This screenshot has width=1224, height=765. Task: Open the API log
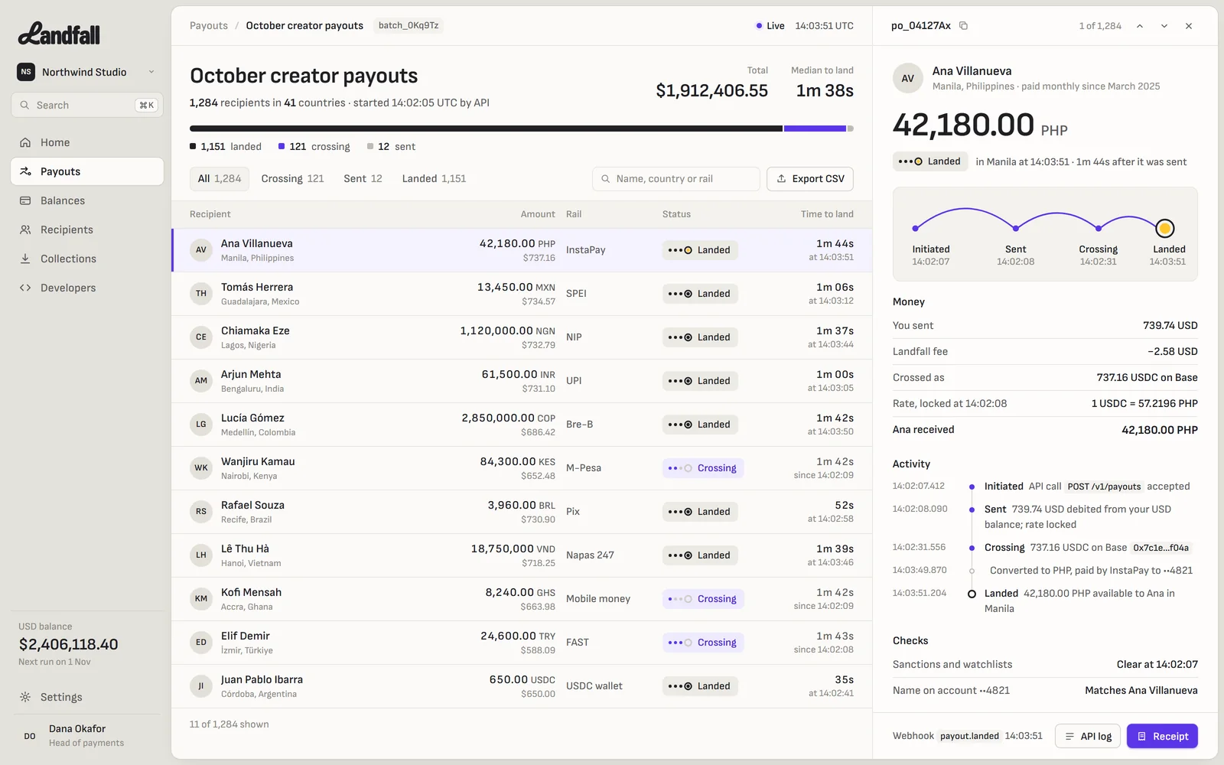pos(1088,736)
